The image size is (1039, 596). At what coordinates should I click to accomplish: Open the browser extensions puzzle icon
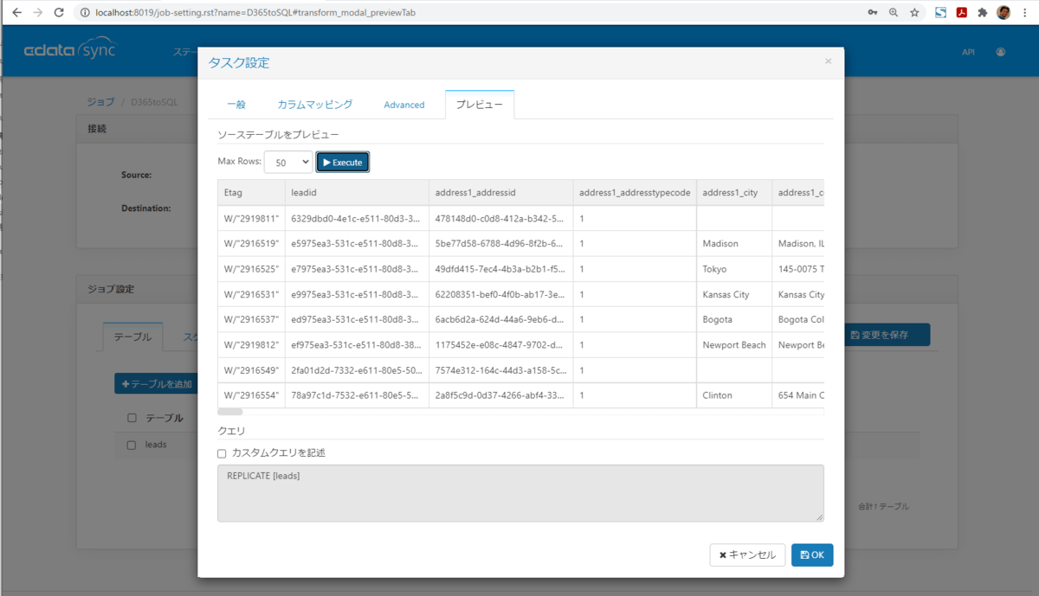click(x=983, y=13)
